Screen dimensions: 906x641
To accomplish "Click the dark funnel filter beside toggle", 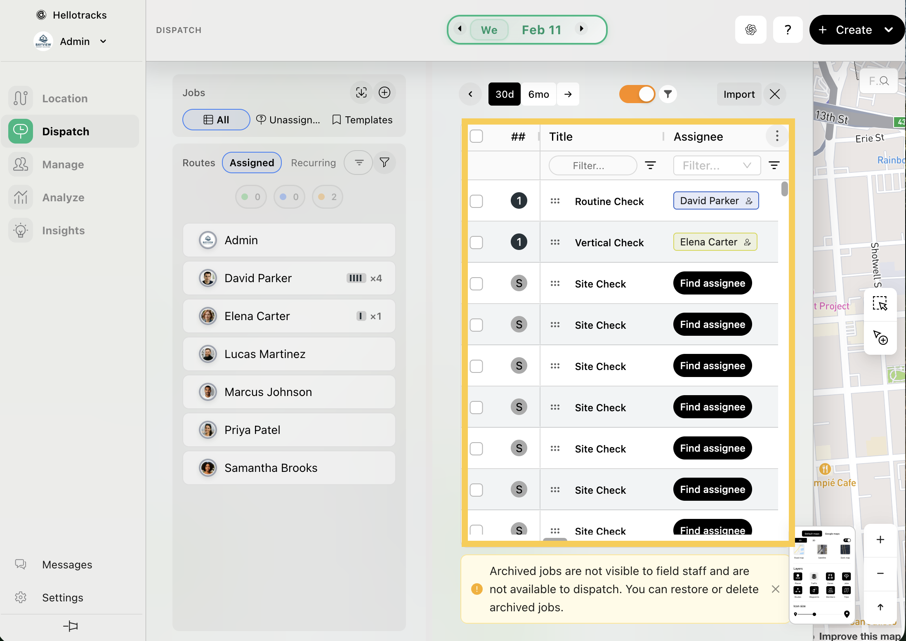I will (x=668, y=94).
